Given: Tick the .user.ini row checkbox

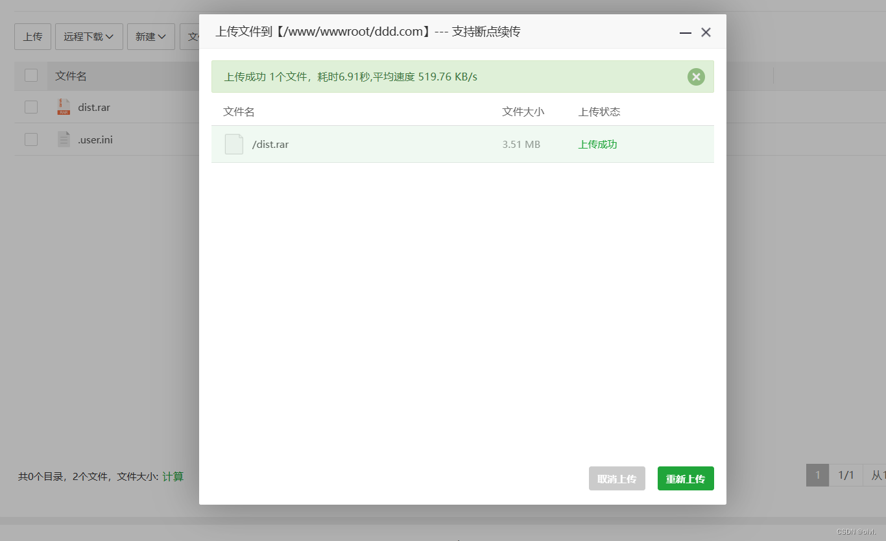Looking at the screenshot, I should pyautogui.click(x=31, y=139).
